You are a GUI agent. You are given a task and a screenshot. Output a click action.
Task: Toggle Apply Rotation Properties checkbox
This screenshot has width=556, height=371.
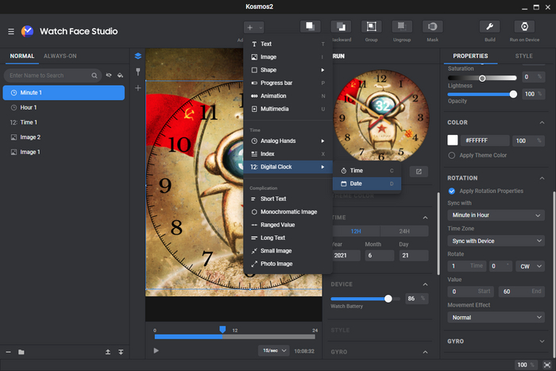[452, 191]
